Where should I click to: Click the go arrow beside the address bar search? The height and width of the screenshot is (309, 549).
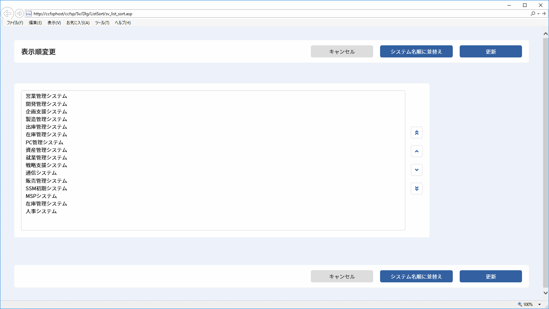[544, 14]
